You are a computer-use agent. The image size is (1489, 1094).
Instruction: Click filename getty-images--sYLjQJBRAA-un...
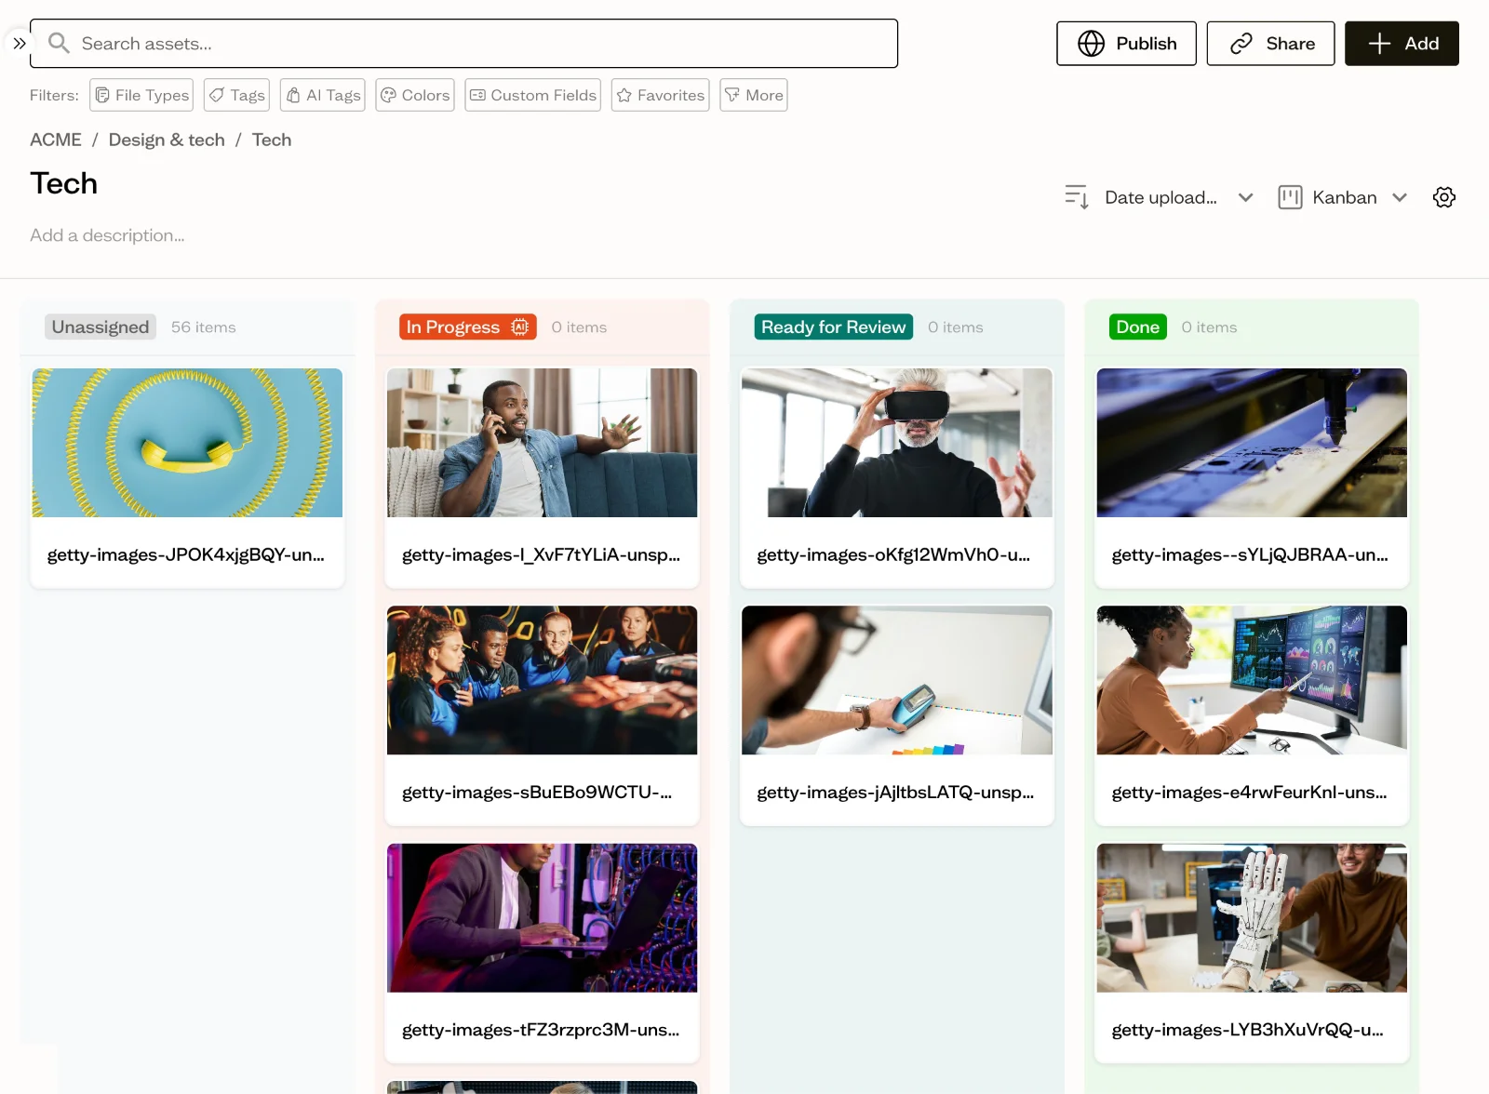(1250, 554)
